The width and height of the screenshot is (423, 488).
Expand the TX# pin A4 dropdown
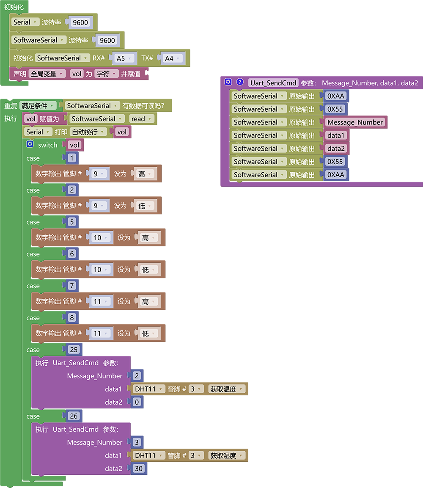point(172,58)
